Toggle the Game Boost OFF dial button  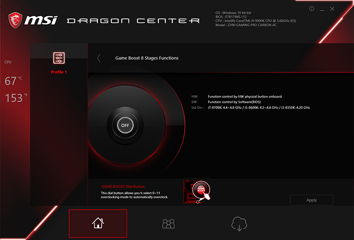point(125,125)
